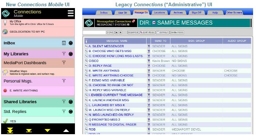Click send icon beside A. Silent Messenger
This screenshot has width=256, height=136.
(86, 46)
